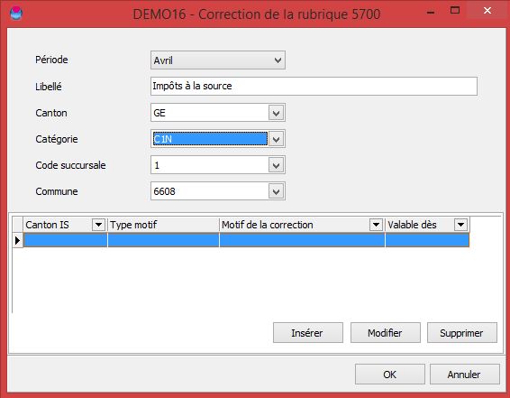Click the Annuler button

point(464,375)
